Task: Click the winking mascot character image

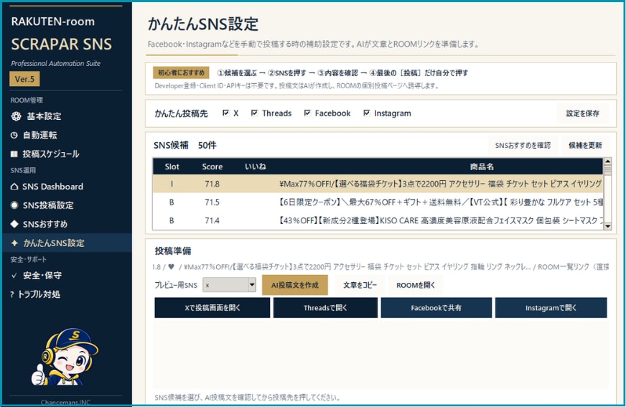Action: pos(65,357)
